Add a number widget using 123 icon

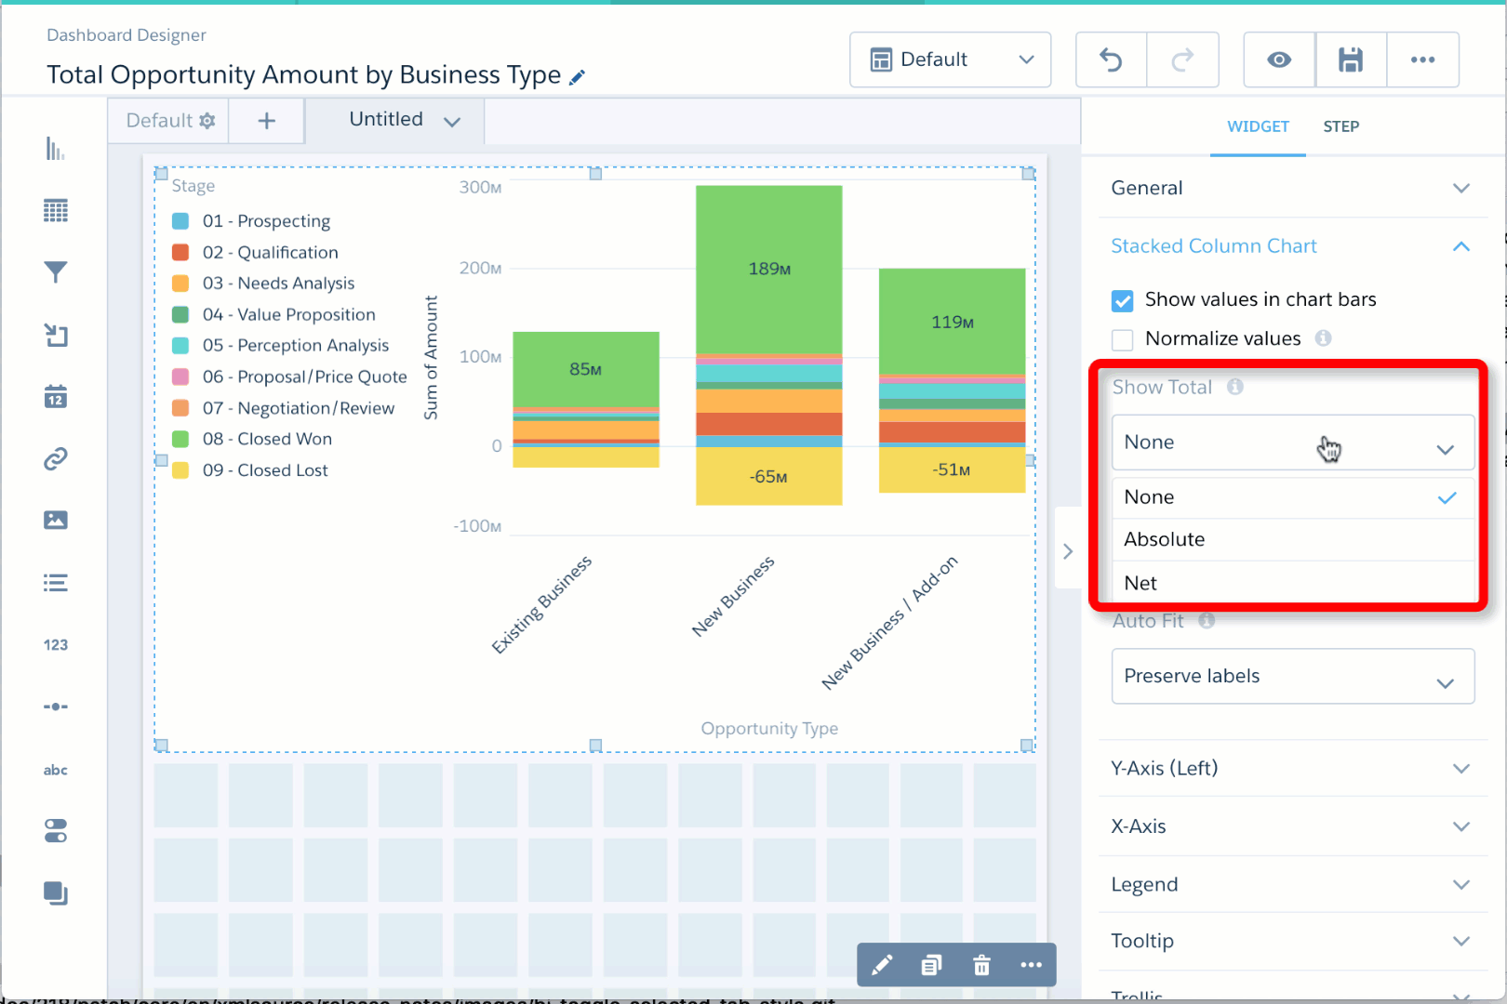(56, 644)
